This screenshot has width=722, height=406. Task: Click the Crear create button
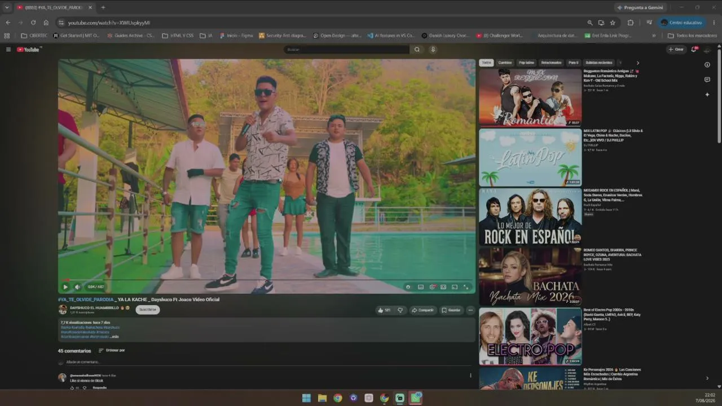(x=676, y=50)
